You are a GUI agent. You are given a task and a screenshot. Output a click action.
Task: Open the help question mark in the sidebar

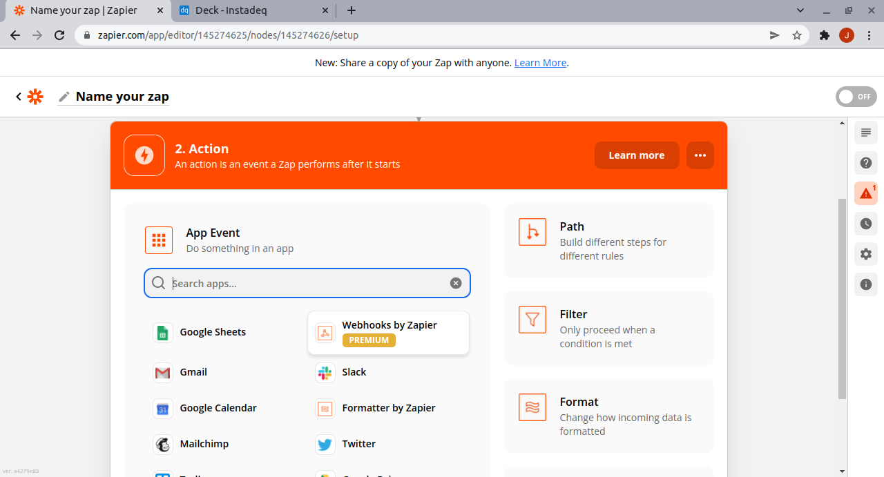866,164
